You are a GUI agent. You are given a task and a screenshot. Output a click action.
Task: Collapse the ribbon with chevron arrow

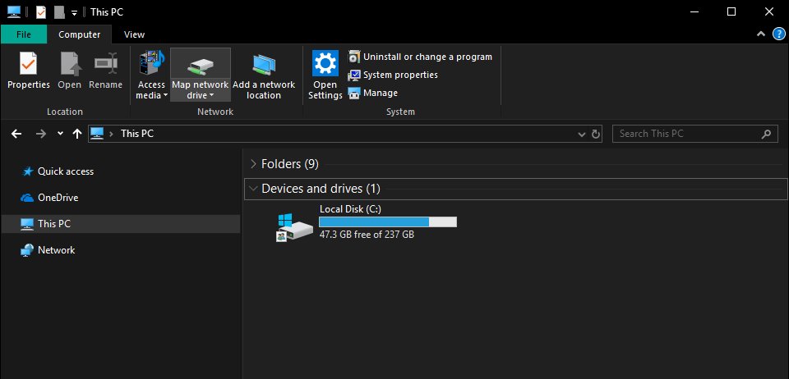pos(761,34)
